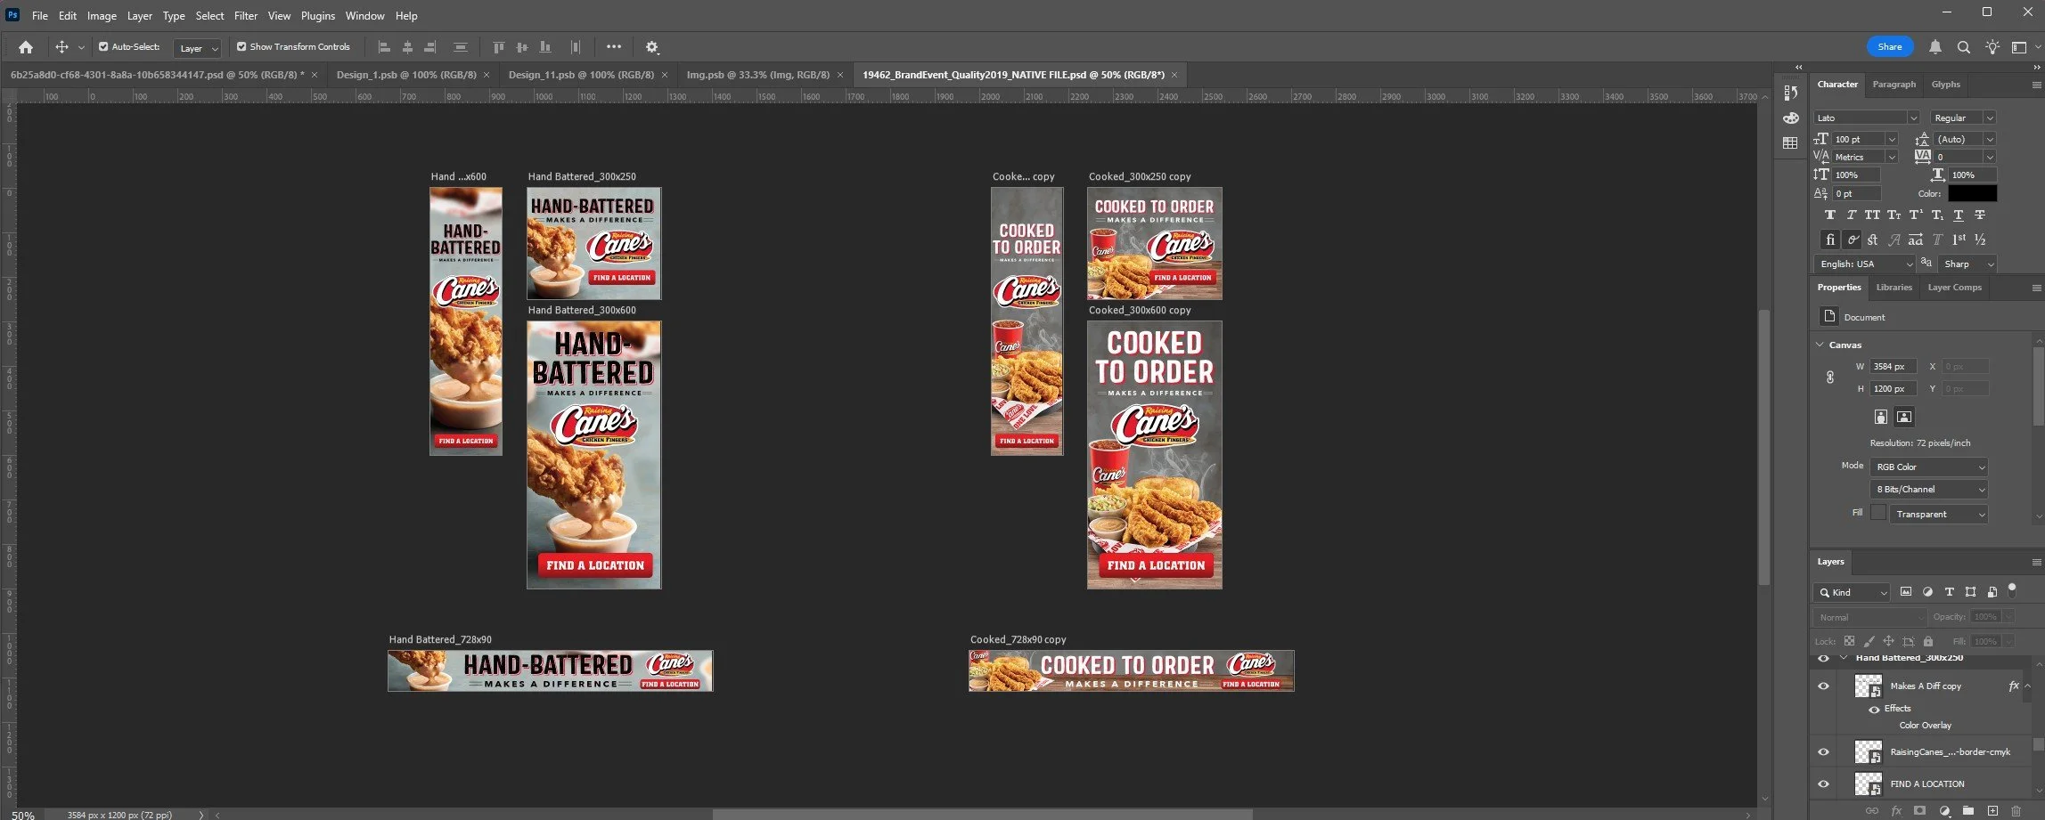This screenshot has width=2045, height=820.
Task: Open the Swatches grid panel icon
Action: tap(1791, 142)
